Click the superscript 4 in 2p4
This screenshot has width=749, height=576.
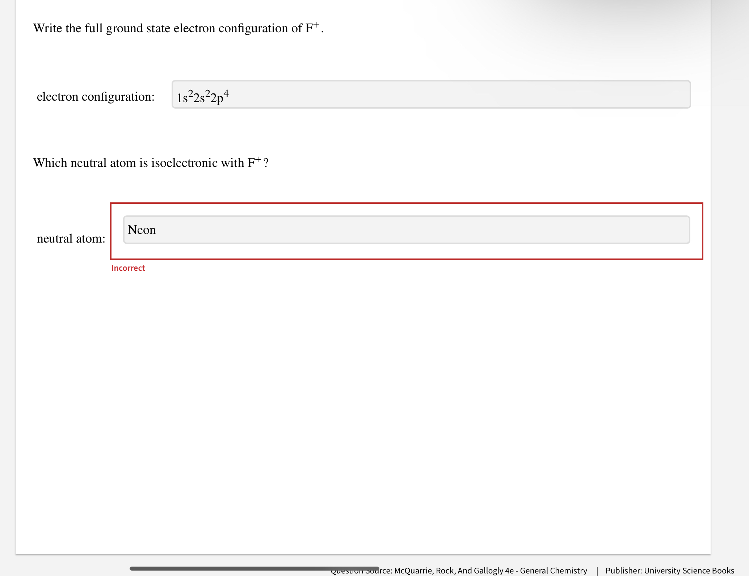tap(226, 94)
